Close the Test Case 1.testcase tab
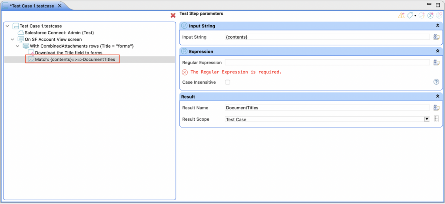The width and height of the screenshot is (445, 204). [60, 6]
